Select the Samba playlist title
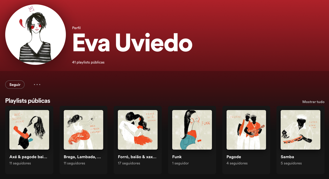This screenshot has height=179, width=329. tap(287, 157)
